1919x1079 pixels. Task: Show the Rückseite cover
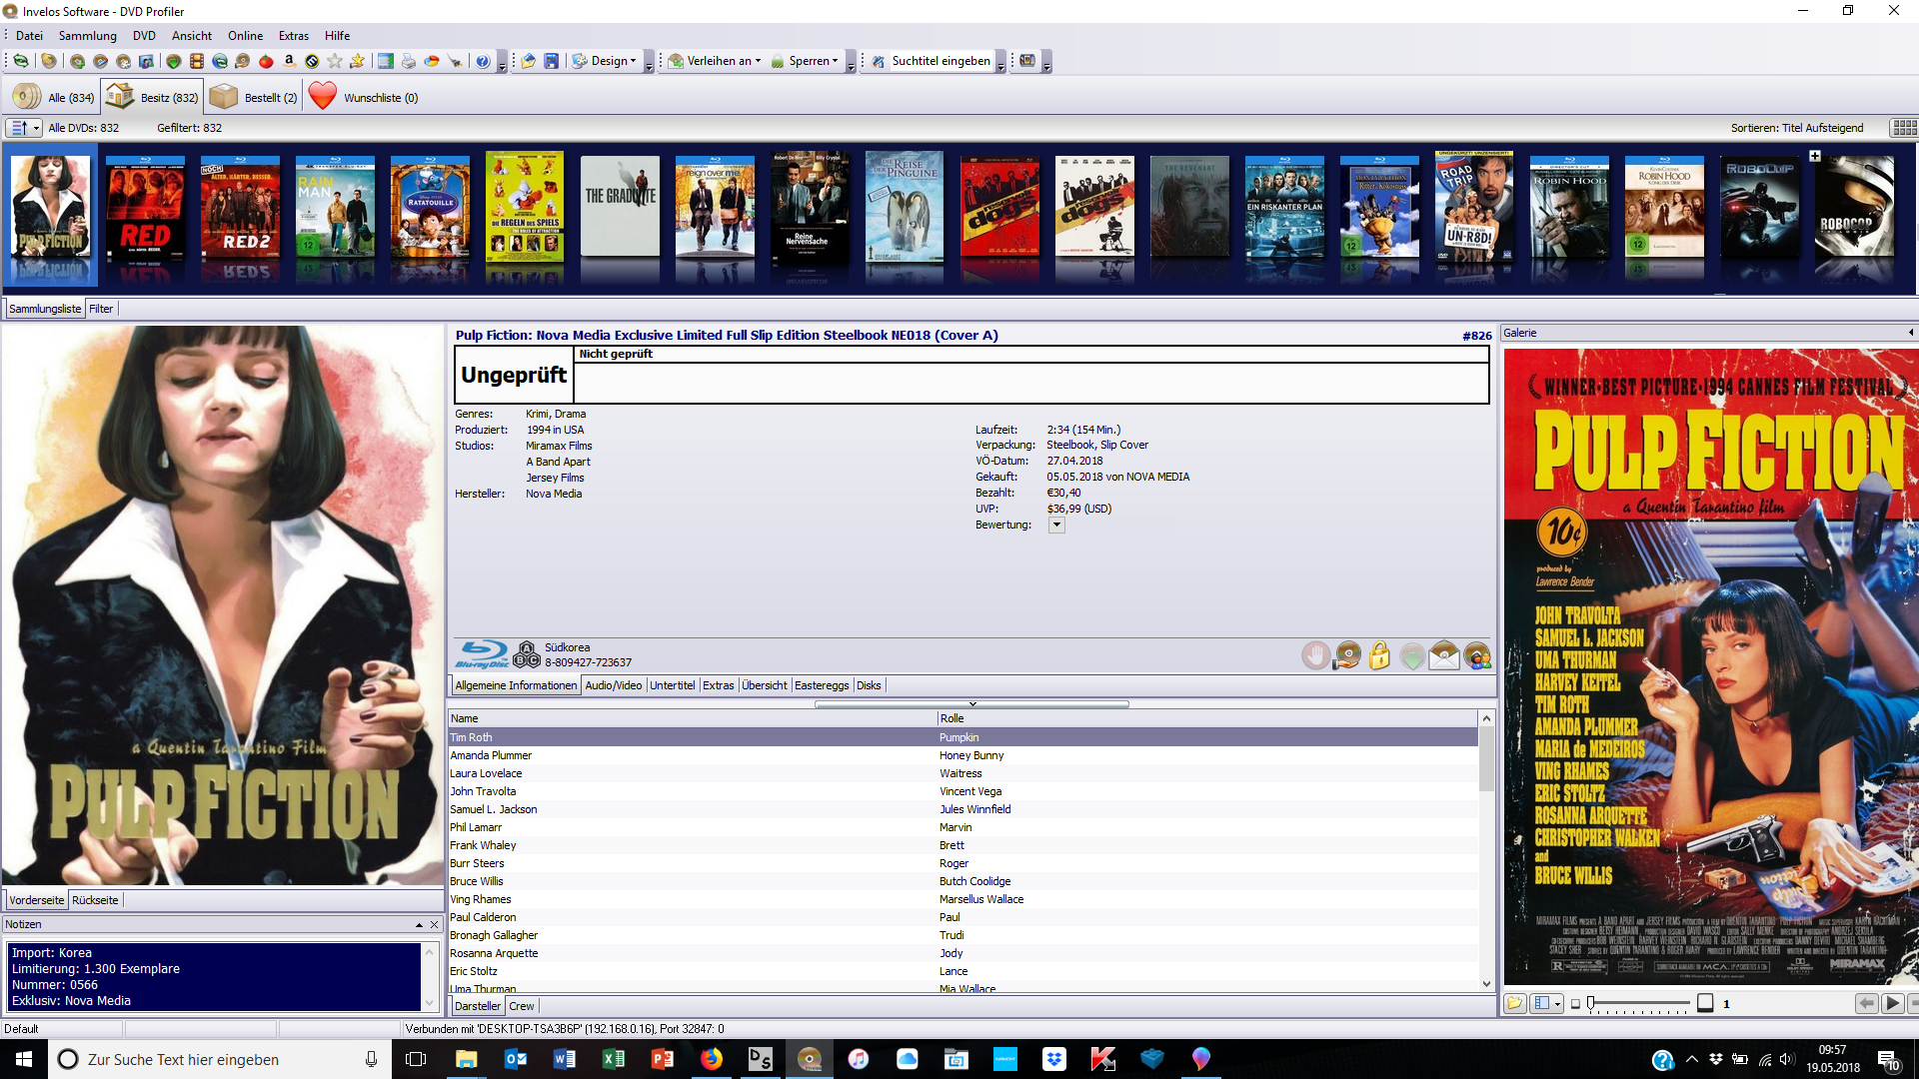95,900
